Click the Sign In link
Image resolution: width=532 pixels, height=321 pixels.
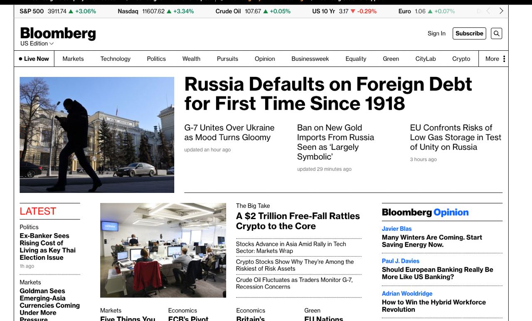tap(436, 34)
